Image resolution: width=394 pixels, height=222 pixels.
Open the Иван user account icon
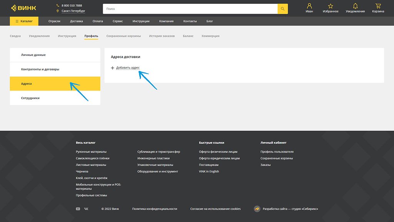tap(309, 6)
